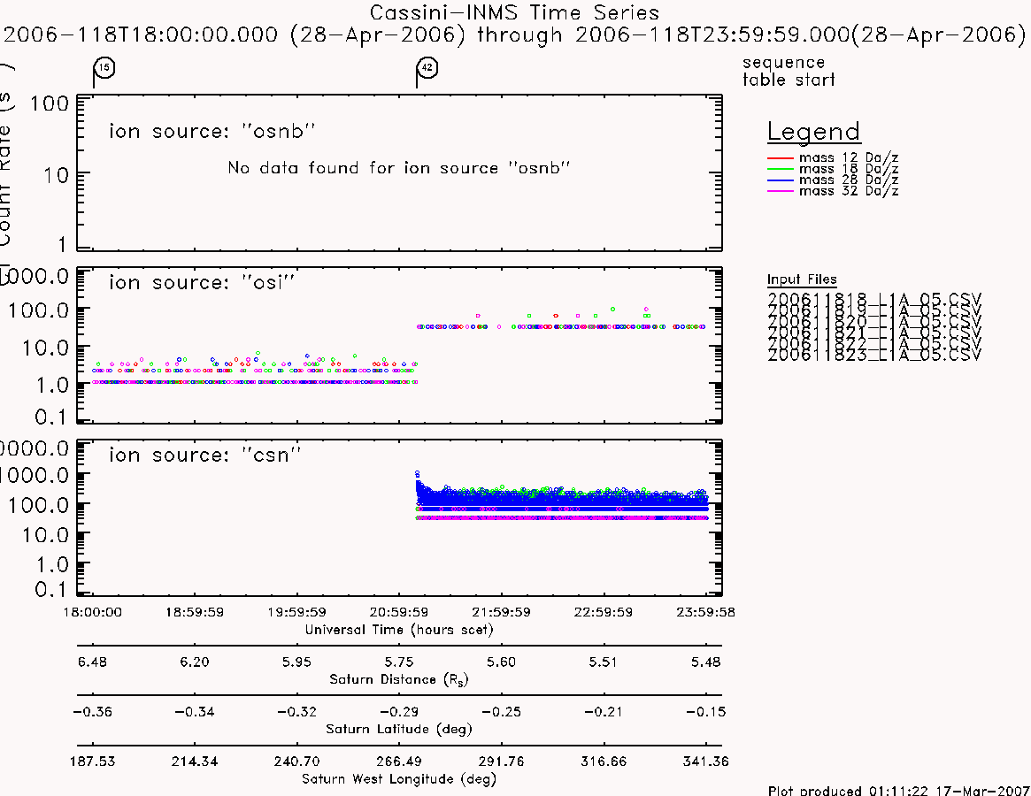Viewport: 1031px width, 796px height.
Task: Click the 20:59:59 time axis tick label
Action: (x=399, y=612)
